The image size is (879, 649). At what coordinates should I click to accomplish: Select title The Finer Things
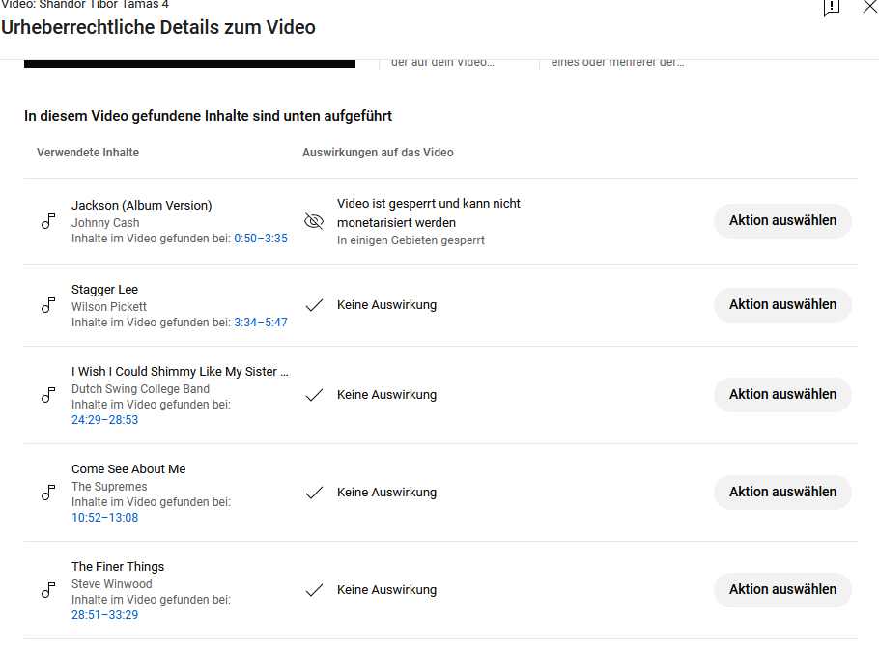click(x=118, y=567)
